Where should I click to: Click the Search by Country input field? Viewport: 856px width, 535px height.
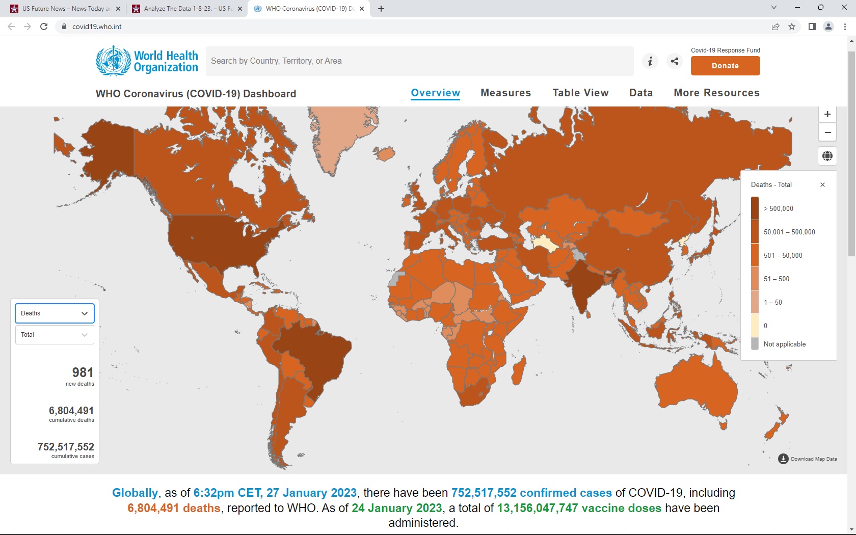(x=419, y=61)
